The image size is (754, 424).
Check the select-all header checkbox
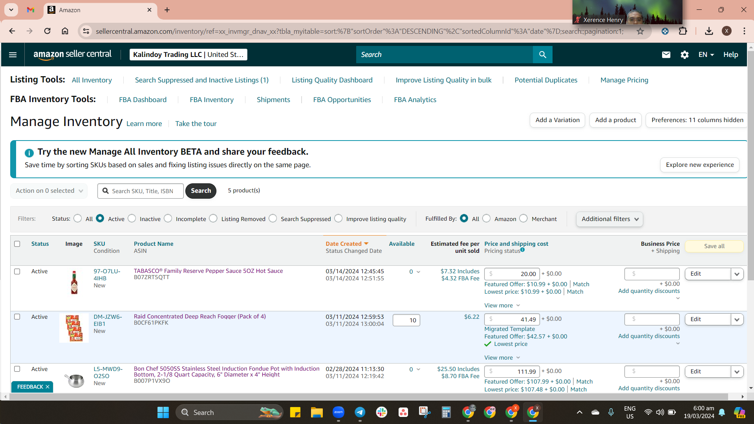(17, 244)
